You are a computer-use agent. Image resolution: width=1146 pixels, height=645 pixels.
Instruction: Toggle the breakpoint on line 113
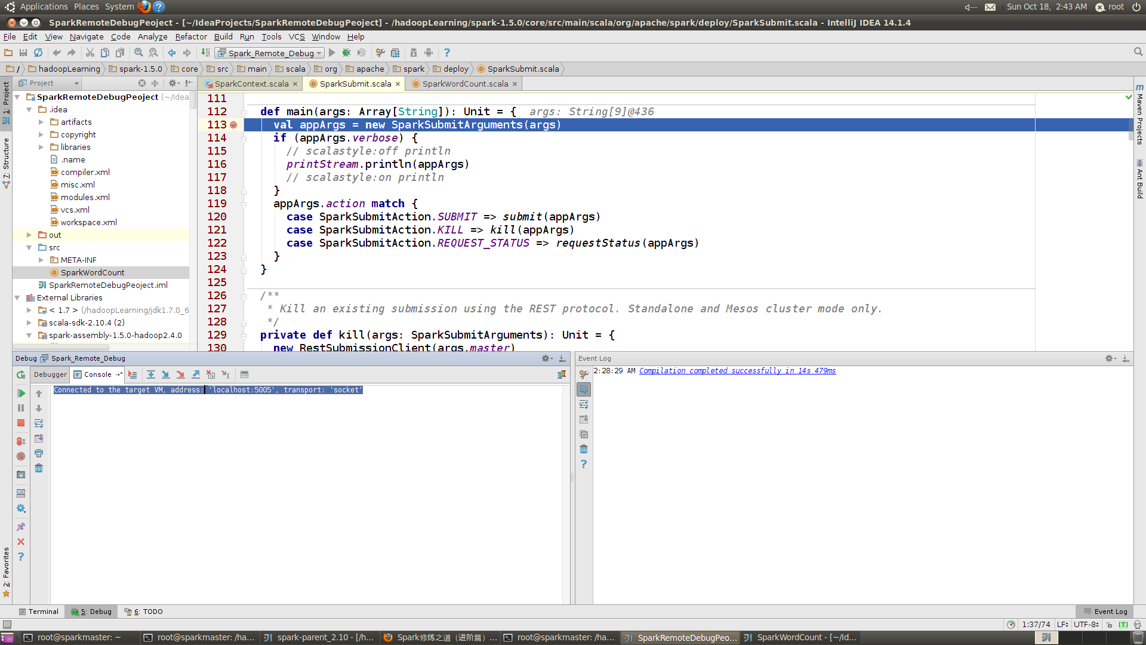(x=232, y=124)
